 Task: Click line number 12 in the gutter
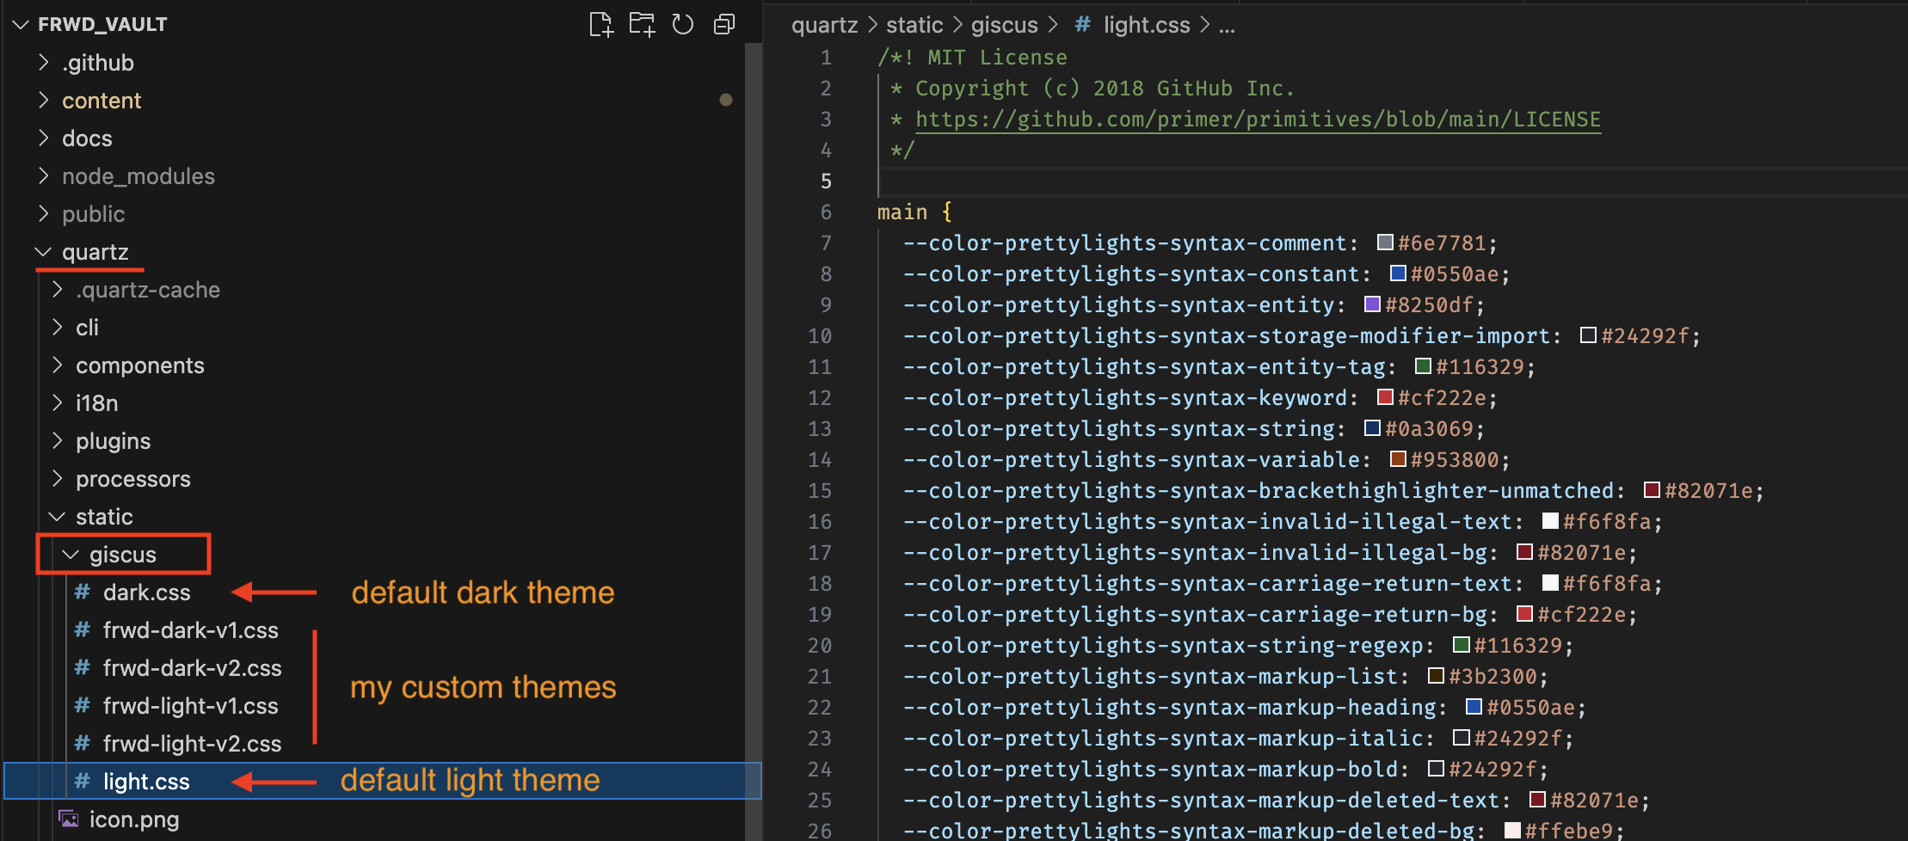pyautogui.click(x=819, y=398)
